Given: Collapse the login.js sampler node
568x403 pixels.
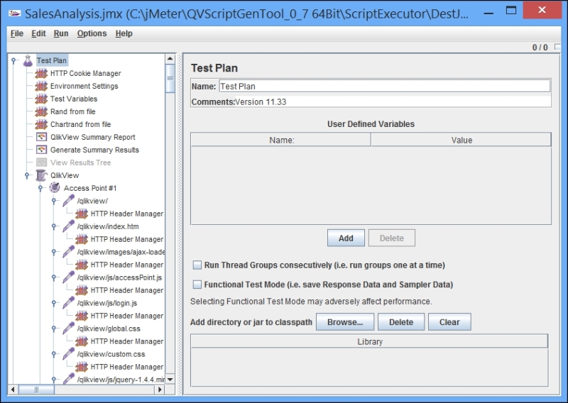Looking at the screenshot, I should pyautogui.click(x=54, y=303).
